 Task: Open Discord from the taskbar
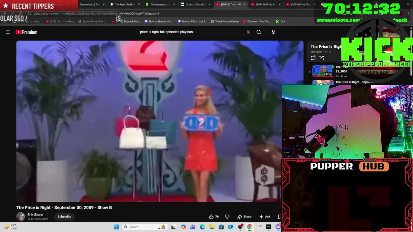[x=278, y=227]
